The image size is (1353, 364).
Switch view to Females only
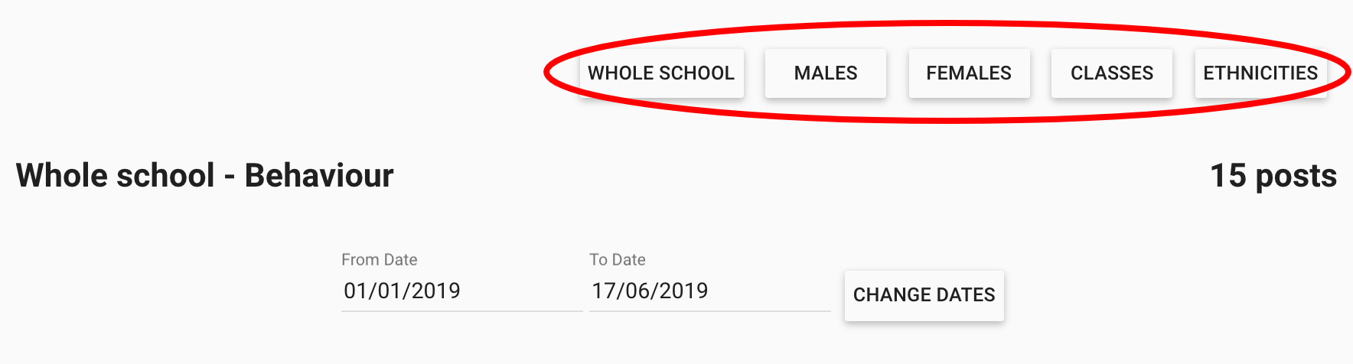tap(969, 73)
